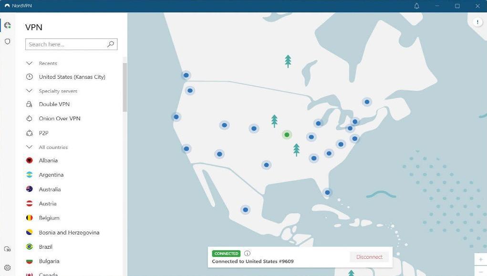Click the Double VPN padlock icon
The height and width of the screenshot is (276, 487).
pos(29,104)
